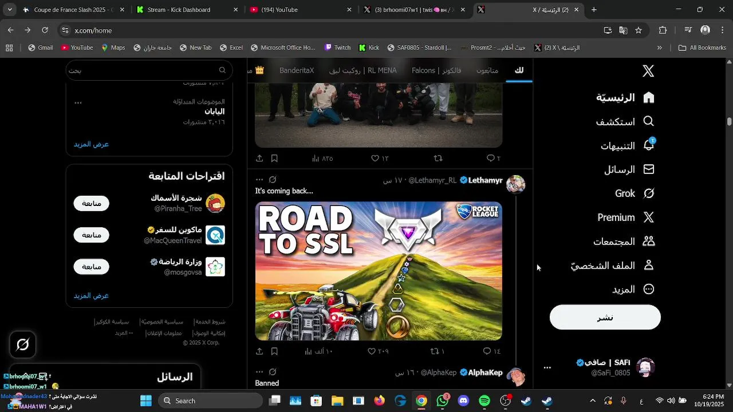Screen dimensions: 733x412
Task: Open Notifications (التنبيهات) bell
Action: click(x=628, y=145)
